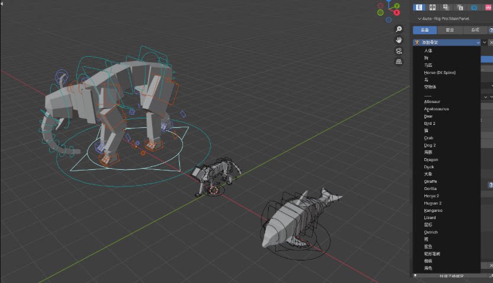
Task: Select Gorilla in the list
Action: (430, 189)
